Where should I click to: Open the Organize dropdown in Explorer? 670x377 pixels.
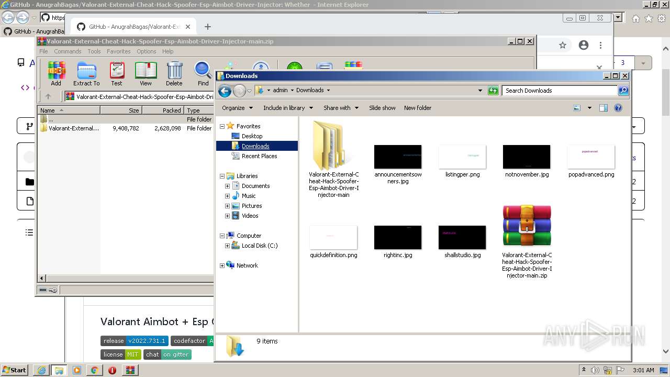(237, 108)
